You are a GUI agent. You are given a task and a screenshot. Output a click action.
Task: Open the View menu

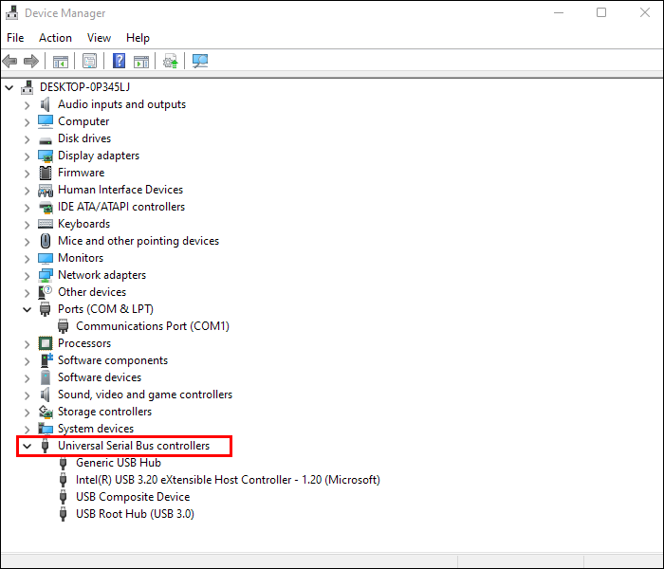coord(99,38)
